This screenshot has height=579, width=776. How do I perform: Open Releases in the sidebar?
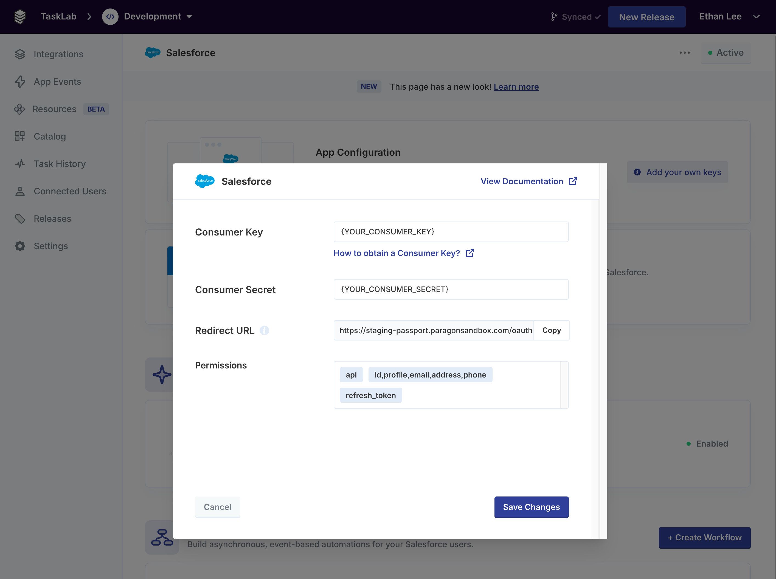click(52, 219)
